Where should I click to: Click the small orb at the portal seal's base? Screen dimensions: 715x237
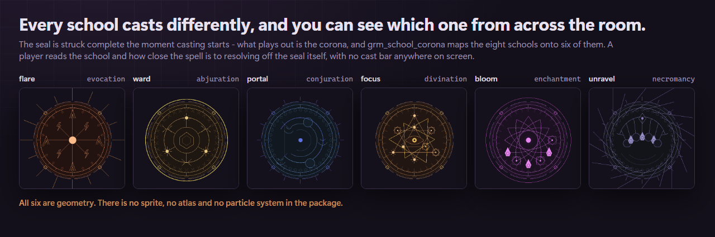pos(310,163)
